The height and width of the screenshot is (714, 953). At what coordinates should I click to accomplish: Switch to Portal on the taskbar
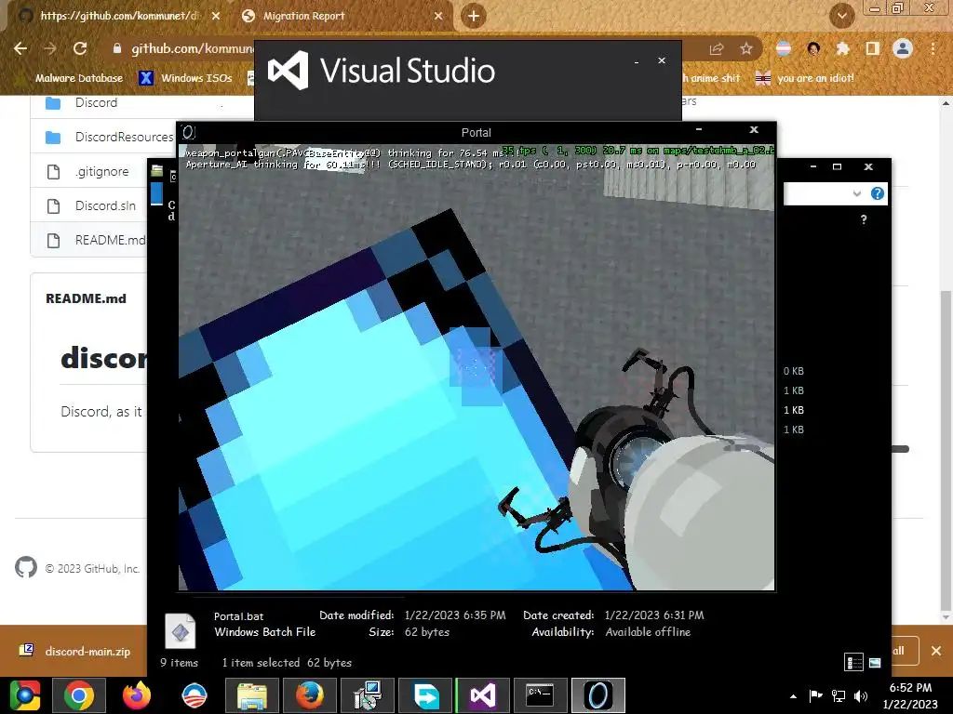(x=598, y=695)
